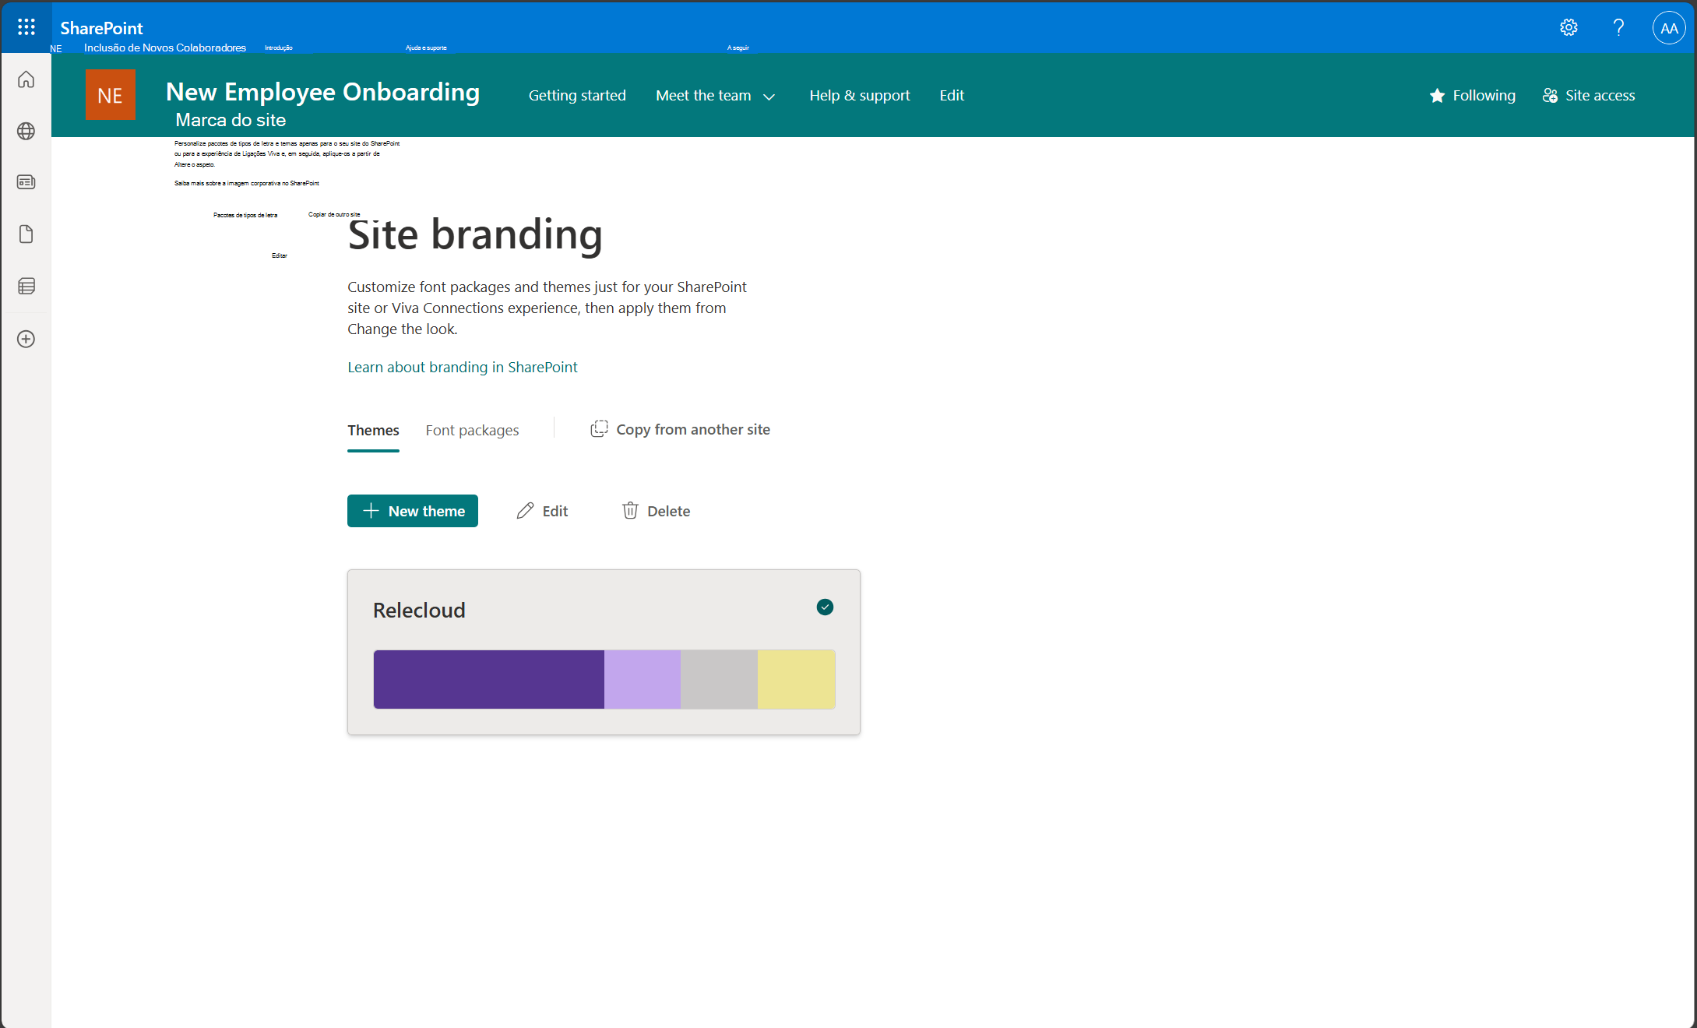This screenshot has width=1697, height=1028.
Task: Open the AA account avatar
Action: click(x=1668, y=28)
